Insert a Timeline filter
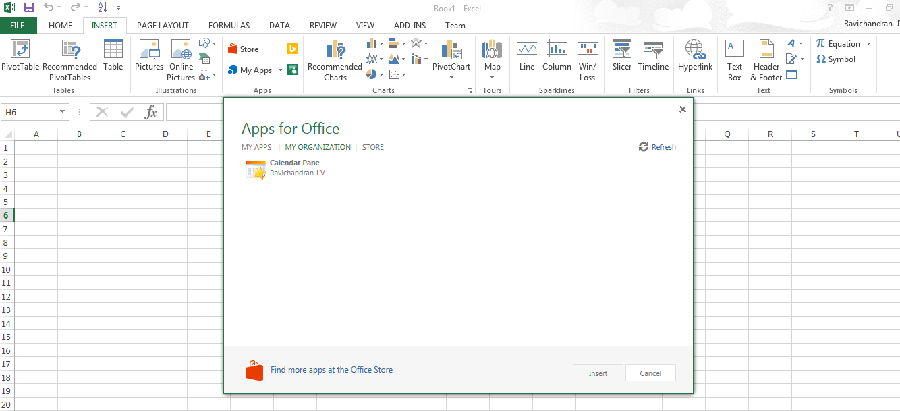 pos(653,55)
